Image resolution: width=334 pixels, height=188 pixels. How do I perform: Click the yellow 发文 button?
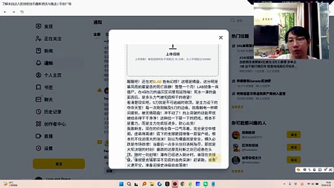point(59,164)
